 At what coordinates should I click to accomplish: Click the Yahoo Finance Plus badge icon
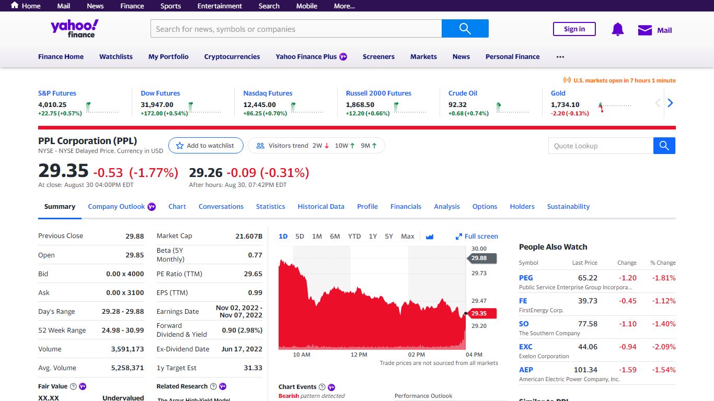click(343, 56)
